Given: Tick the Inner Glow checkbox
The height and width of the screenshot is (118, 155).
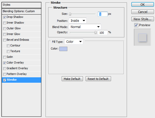Looking at the screenshot, I should (4, 34).
